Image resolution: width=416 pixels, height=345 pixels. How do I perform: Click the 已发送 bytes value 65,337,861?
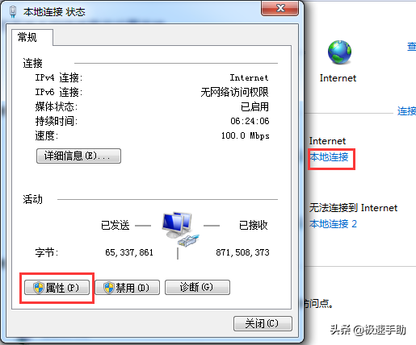[x=129, y=252]
